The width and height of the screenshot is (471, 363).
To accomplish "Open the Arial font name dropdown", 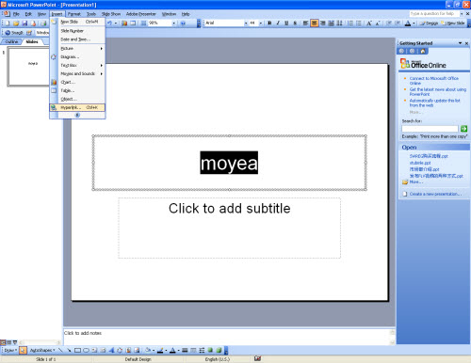I will coord(246,23).
